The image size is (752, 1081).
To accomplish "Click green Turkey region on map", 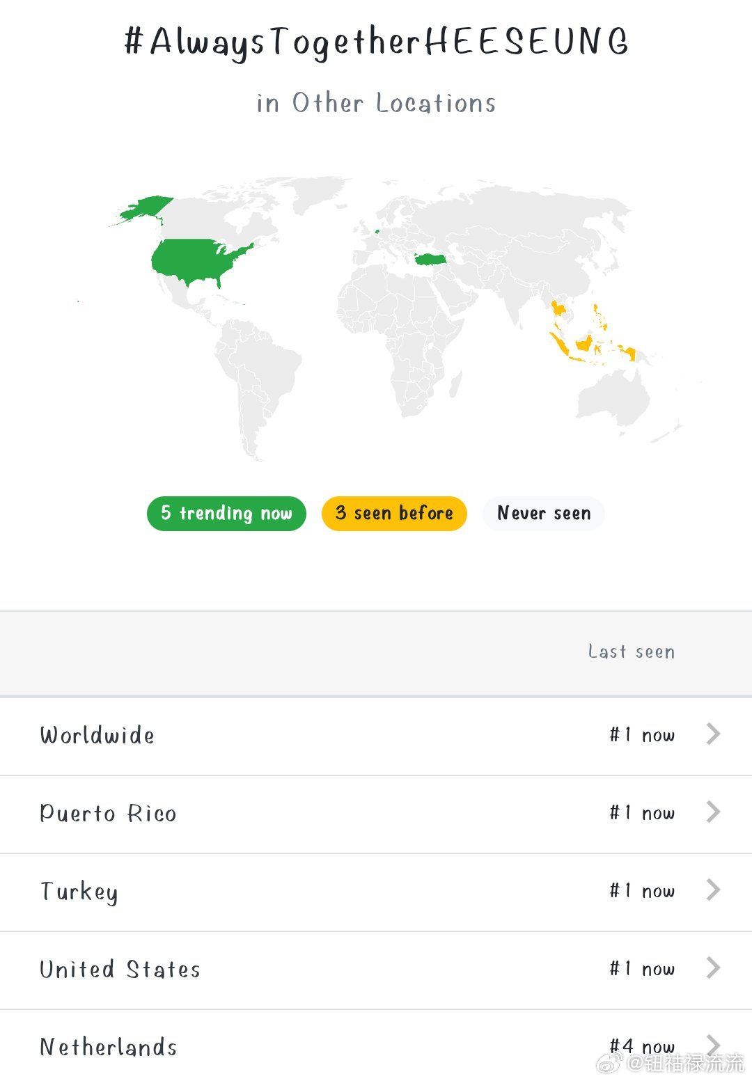I will click(430, 259).
